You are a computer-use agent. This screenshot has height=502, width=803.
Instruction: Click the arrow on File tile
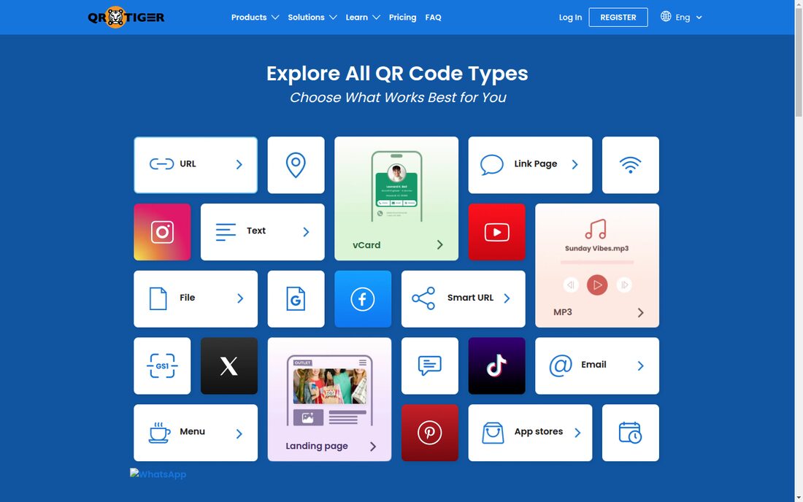point(240,298)
